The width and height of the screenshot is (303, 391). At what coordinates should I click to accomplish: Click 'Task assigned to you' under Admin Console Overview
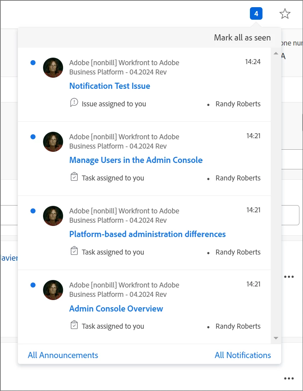(113, 326)
